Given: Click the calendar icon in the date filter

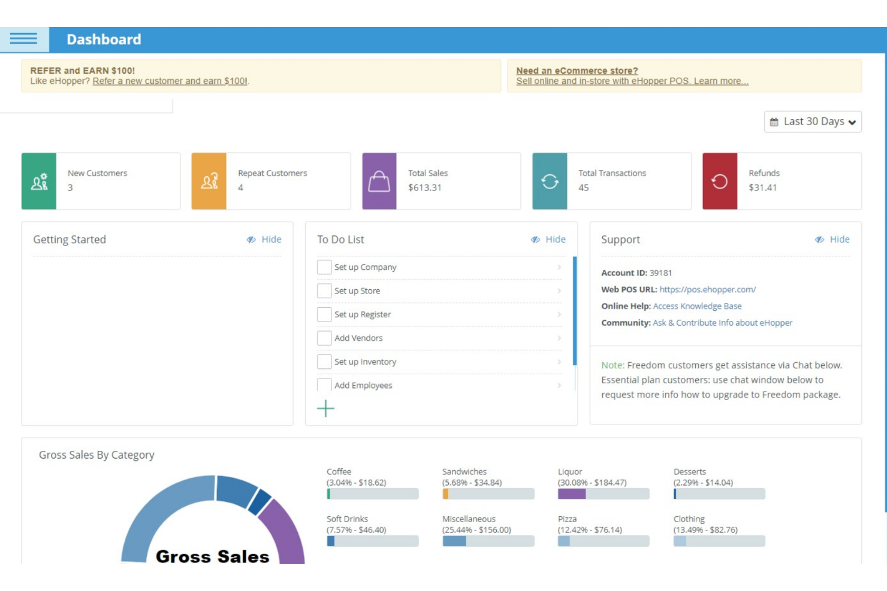Looking at the screenshot, I should pos(776,122).
